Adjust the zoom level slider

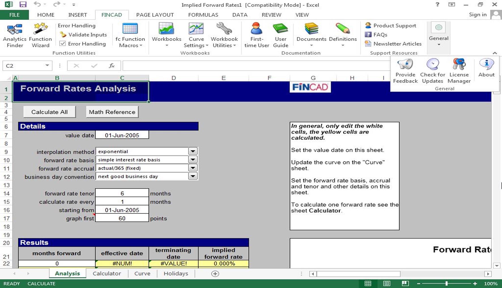click(x=446, y=283)
